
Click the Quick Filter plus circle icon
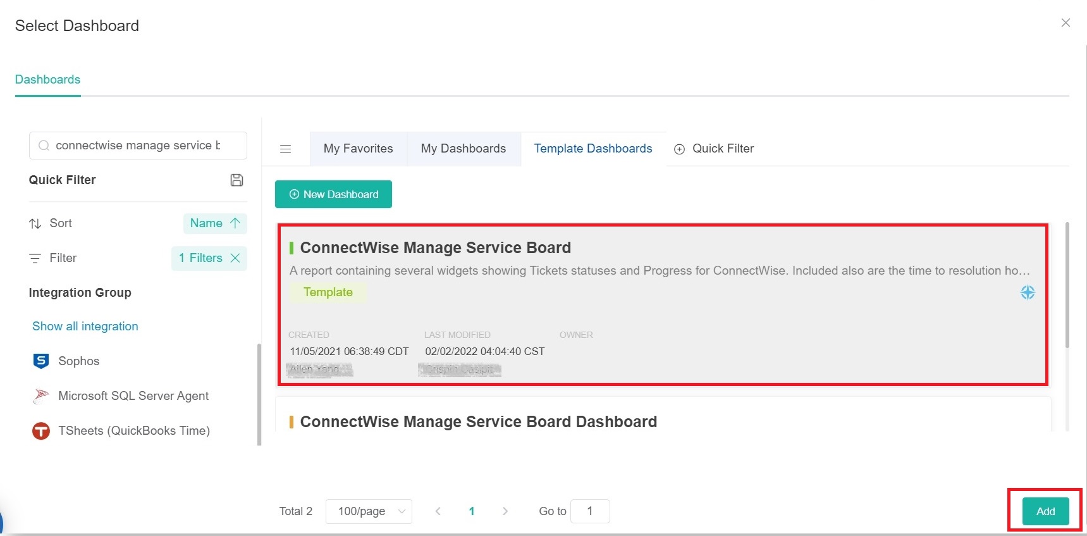pos(679,149)
